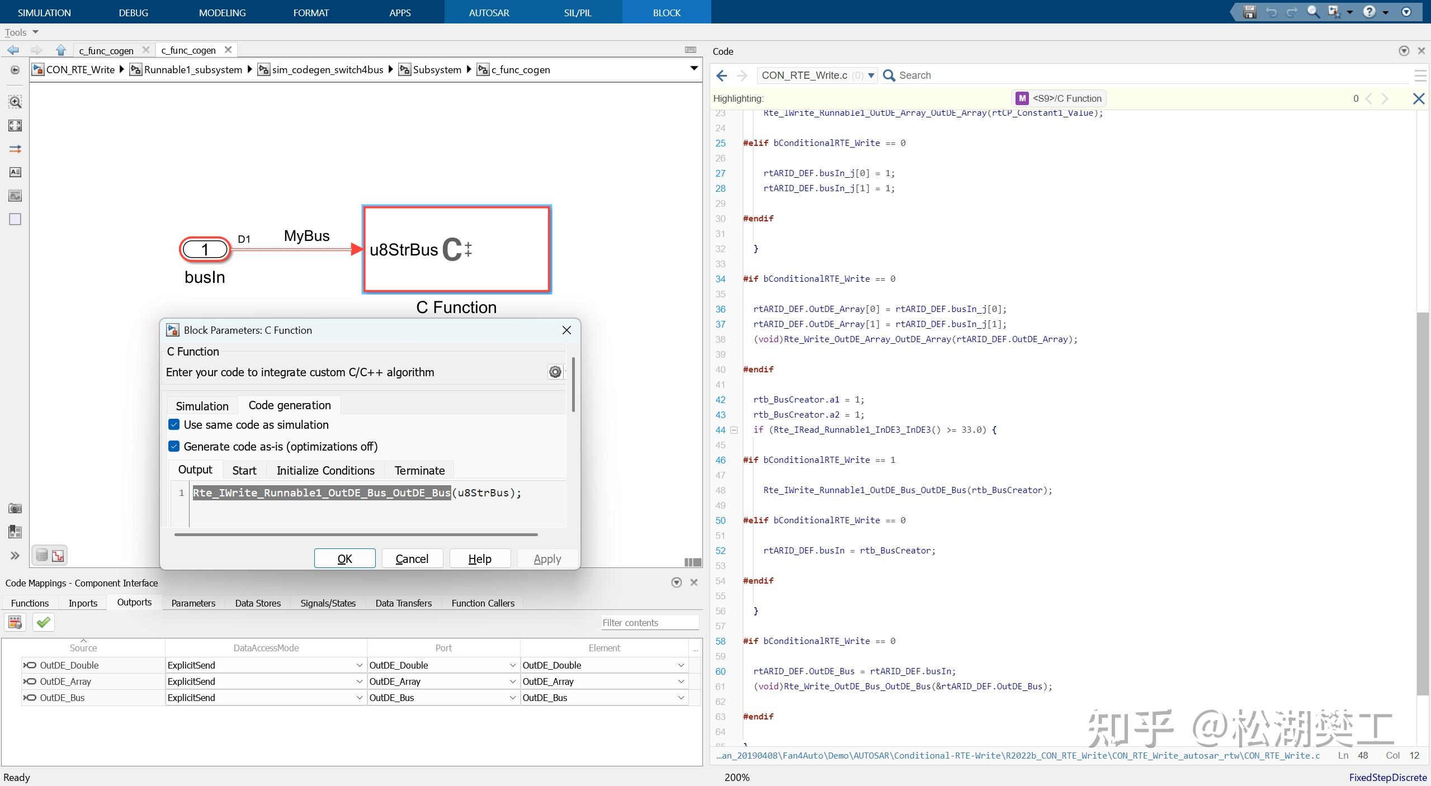Click the save icon in top toolbar

[x=1249, y=12]
